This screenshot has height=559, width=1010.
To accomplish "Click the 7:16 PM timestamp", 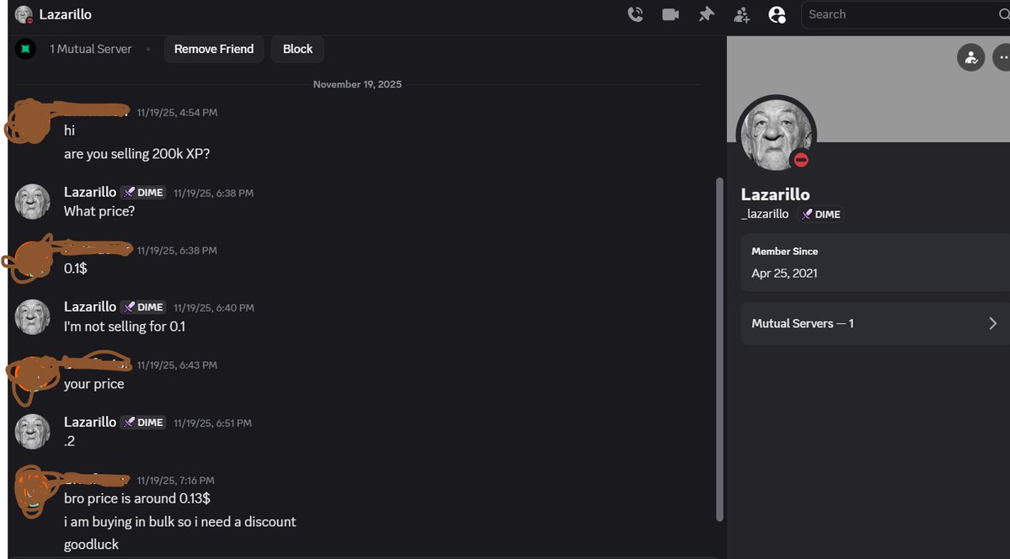I will coord(176,481).
